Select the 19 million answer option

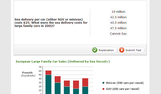point(118,12)
